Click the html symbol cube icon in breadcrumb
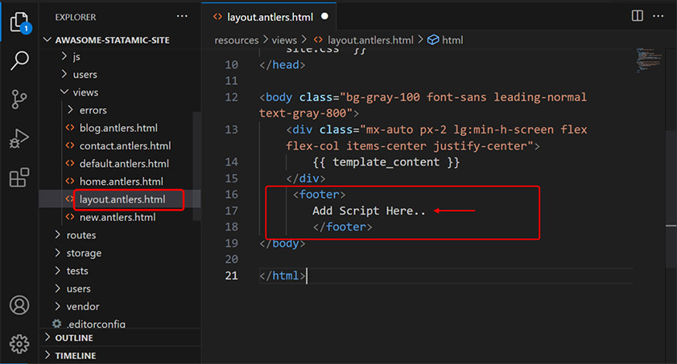Viewport: 677px width, 364px height. [x=433, y=39]
